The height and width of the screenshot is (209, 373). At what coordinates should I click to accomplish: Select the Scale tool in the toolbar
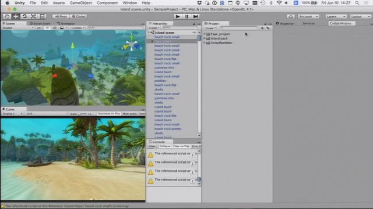pos(33,16)
